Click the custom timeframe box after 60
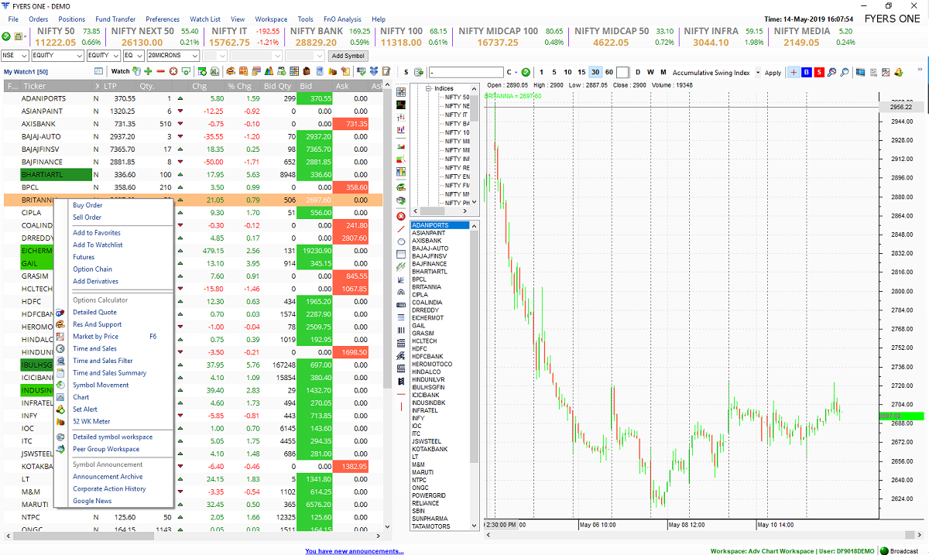This screenshot has width=929, height=555. pos(623,72)
